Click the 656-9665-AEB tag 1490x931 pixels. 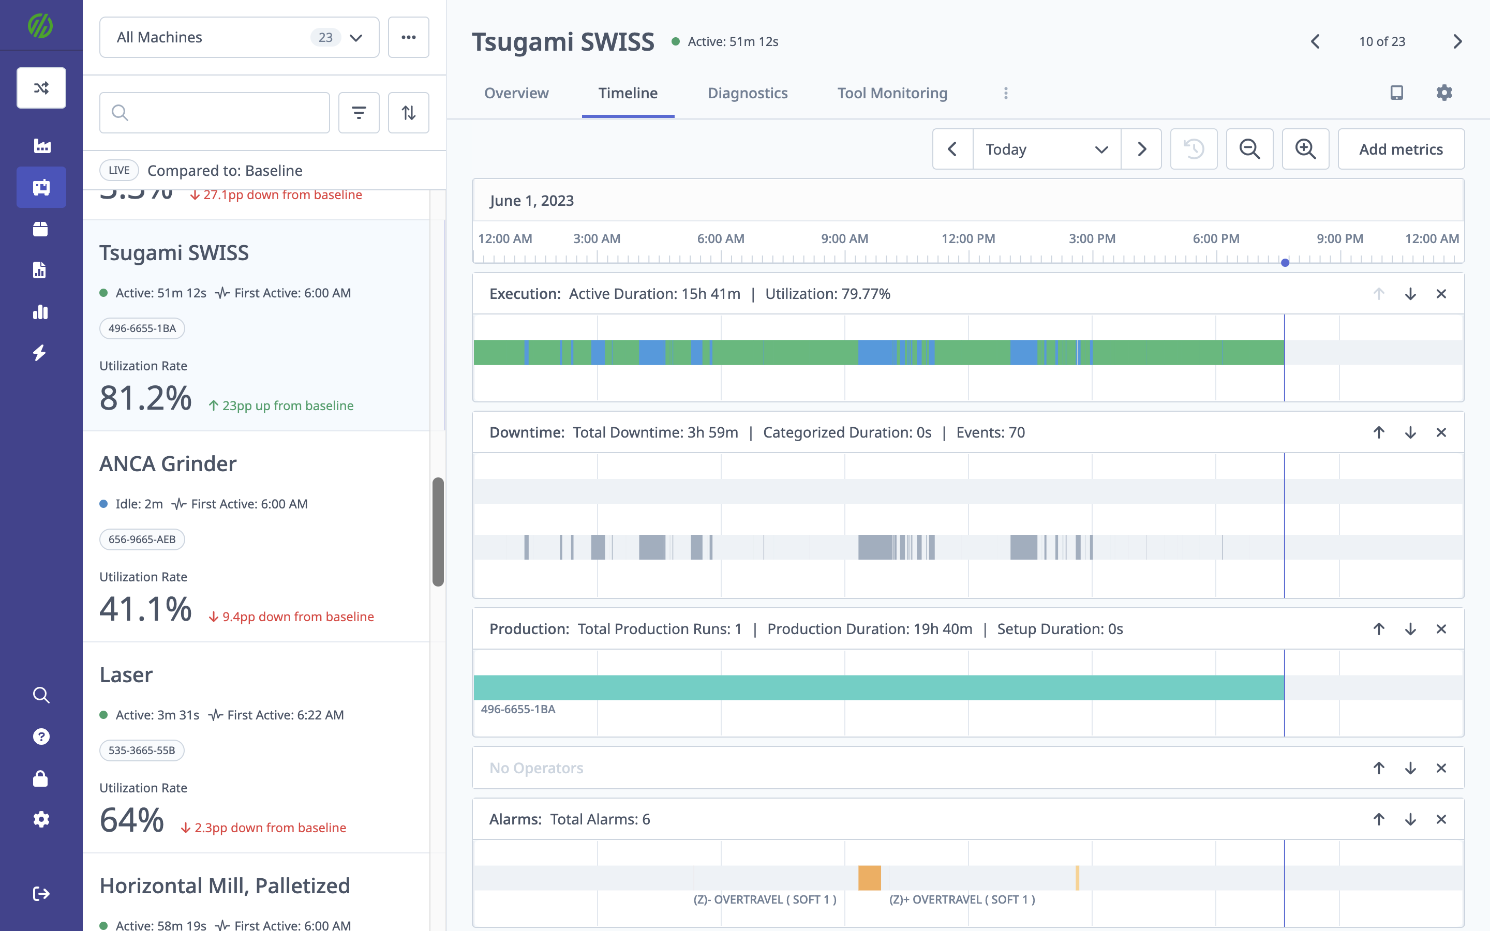[142, 539]
